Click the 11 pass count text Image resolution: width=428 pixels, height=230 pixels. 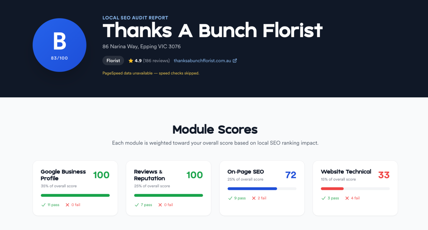[x=53, y=205]
